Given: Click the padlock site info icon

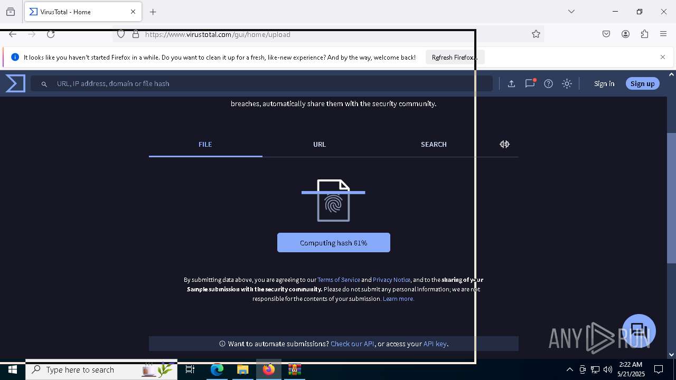Looking at the screenshot, I should click(135, 34).
